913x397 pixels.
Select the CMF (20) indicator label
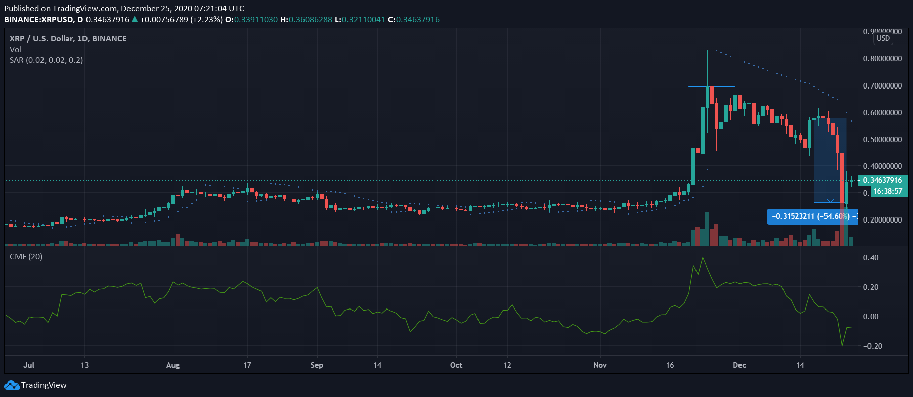[x=26, y=256]
